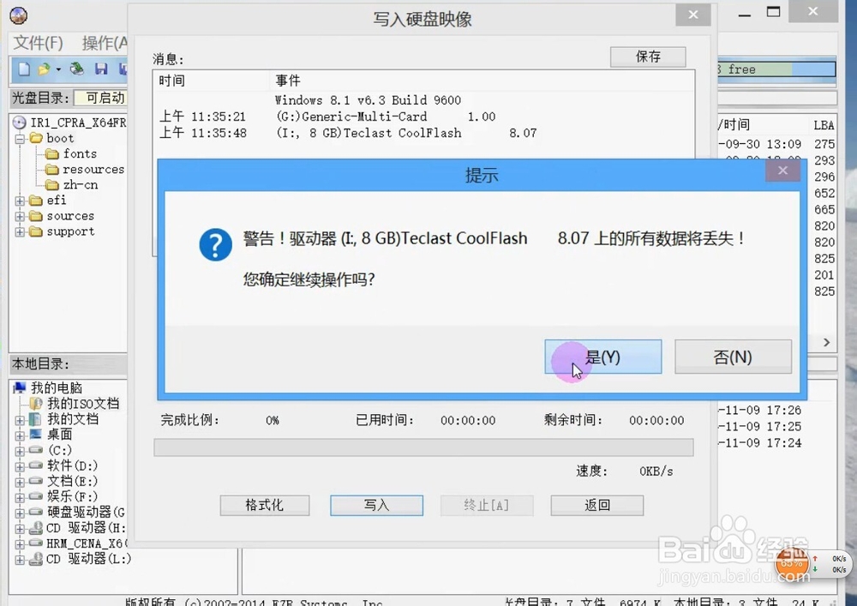Click the orange 65% network monitor widget
This screenshot has width=857, height=606.
[x=792, y=564]
